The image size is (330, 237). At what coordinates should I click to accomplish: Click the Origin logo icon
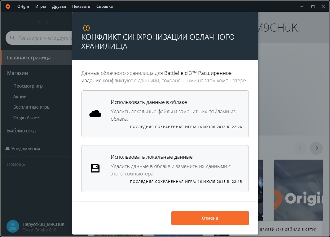[x=8, y=6]
